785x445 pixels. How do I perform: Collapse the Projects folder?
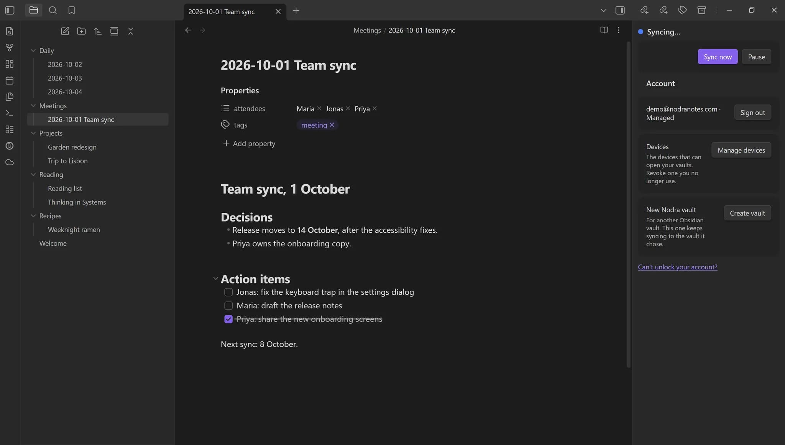coord(33,133)
